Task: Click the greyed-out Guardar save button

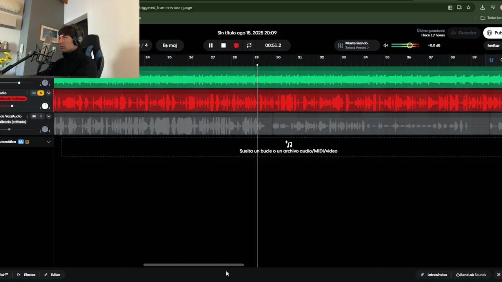Action: click(x=463, y=33)
